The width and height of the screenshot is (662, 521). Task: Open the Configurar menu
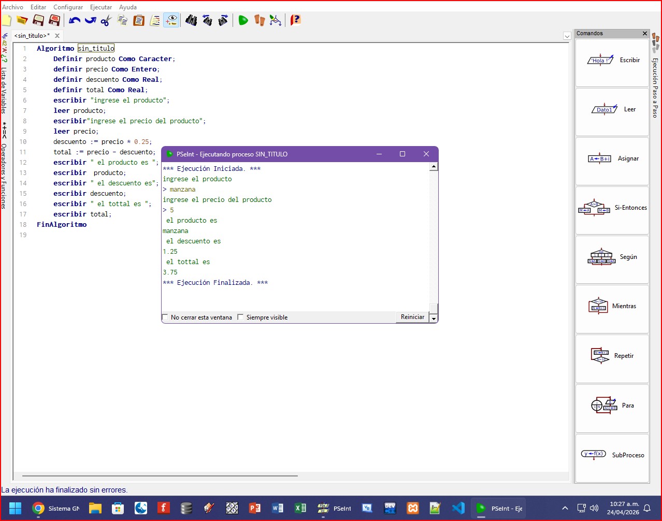point(68,7)
